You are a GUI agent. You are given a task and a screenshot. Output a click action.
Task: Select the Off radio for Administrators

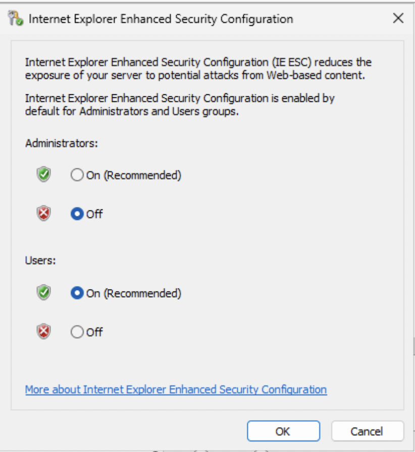tap(77, 214)
